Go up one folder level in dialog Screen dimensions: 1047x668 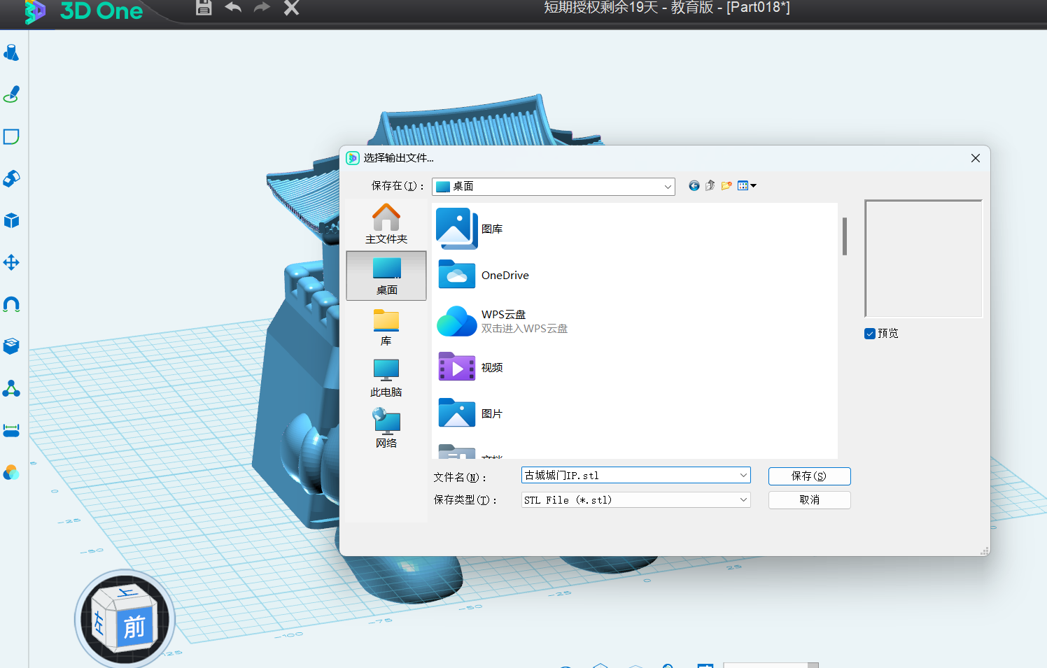coord(710,185)
